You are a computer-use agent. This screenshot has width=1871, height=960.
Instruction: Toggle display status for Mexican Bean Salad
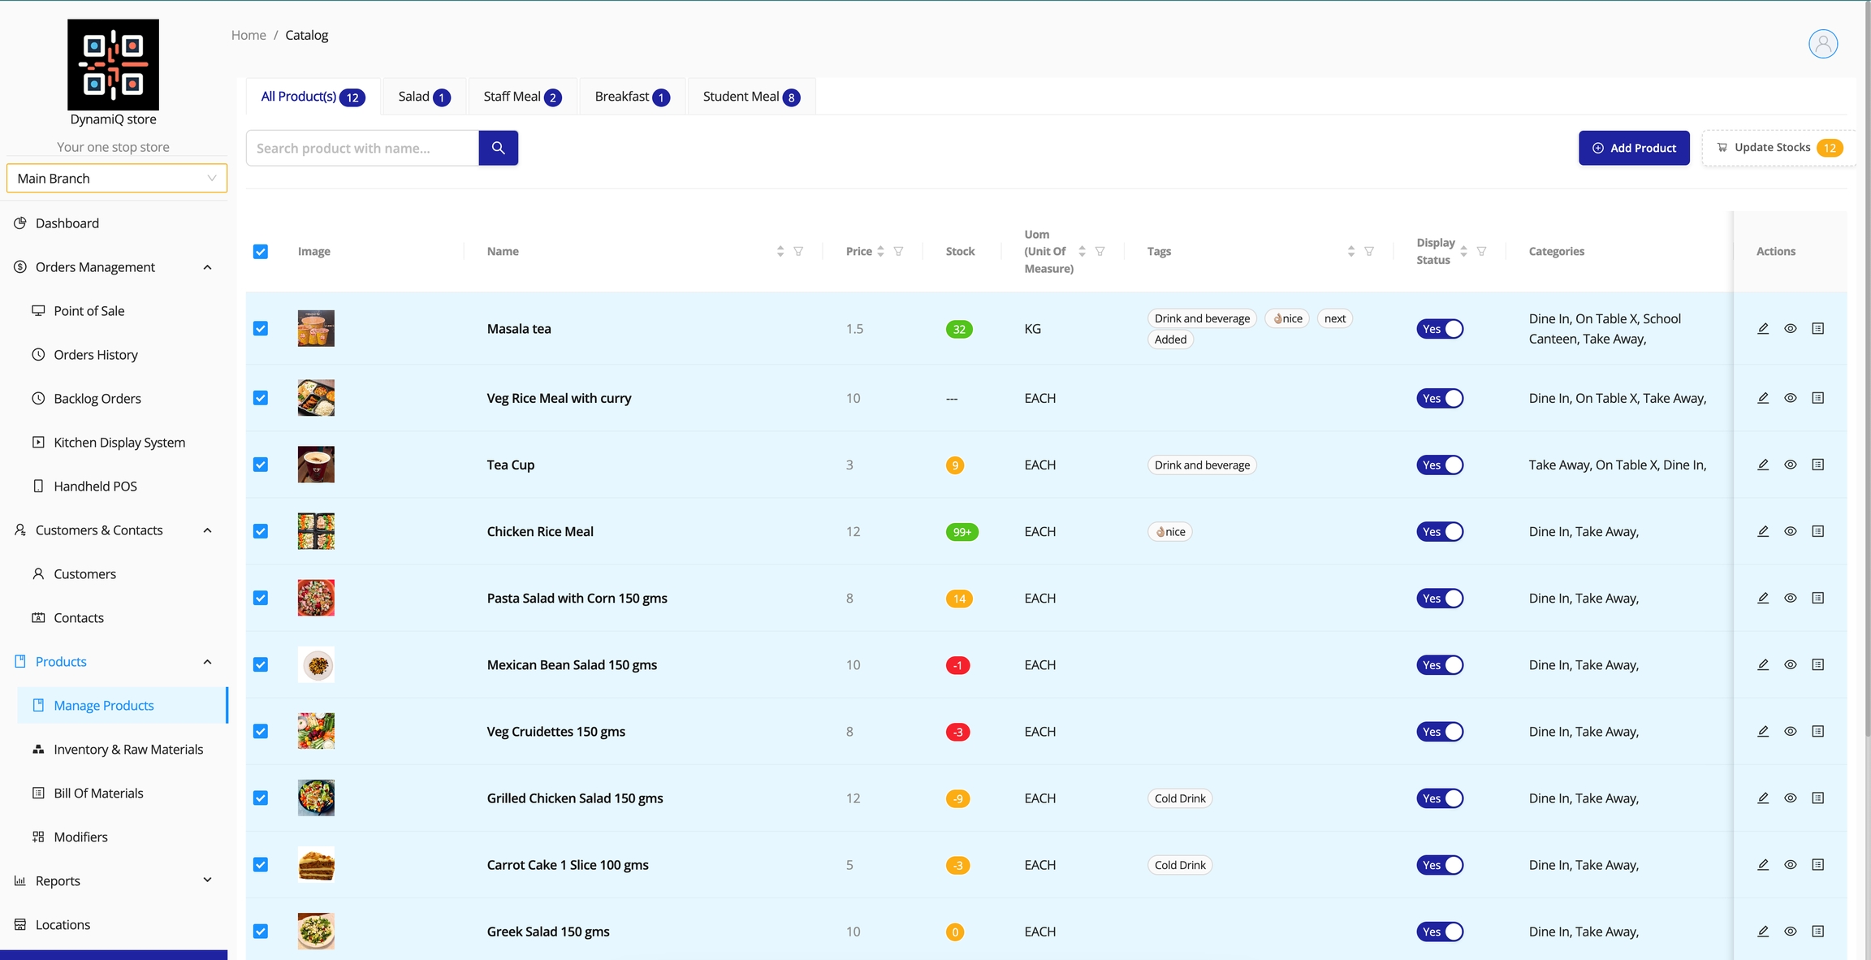pyautogui.click(x=1440, y=665)
